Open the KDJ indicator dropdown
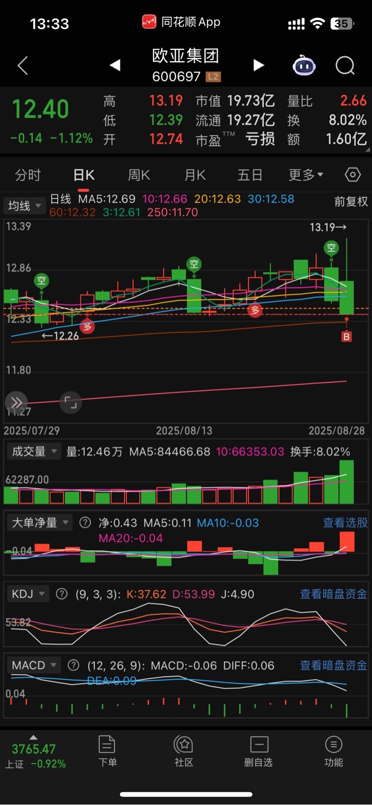This screenshot has width=372, height=805. coord(28,594)
